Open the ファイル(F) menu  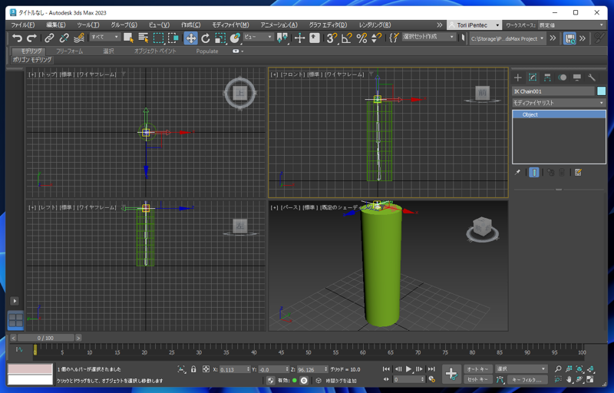point(23,25)
